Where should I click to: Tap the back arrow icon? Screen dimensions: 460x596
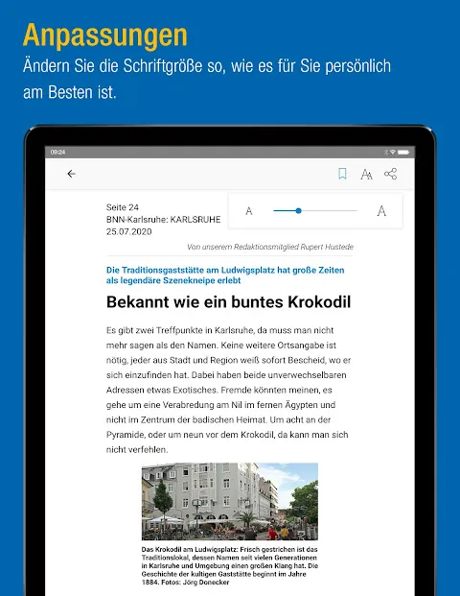pos(71,174)
